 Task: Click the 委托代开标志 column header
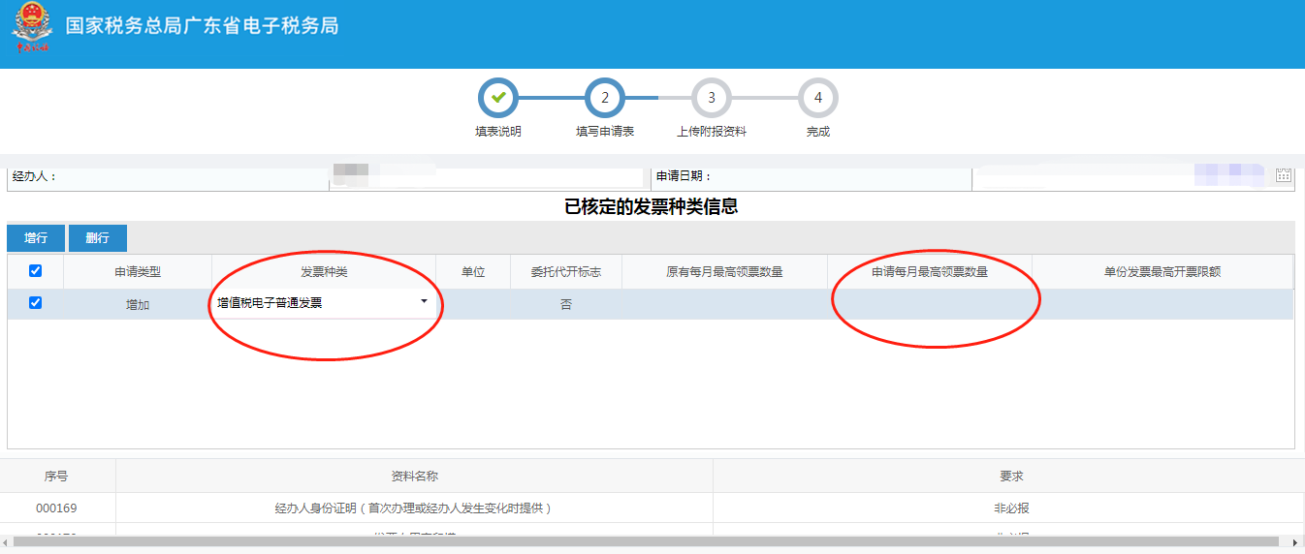(x=566, y=272)
